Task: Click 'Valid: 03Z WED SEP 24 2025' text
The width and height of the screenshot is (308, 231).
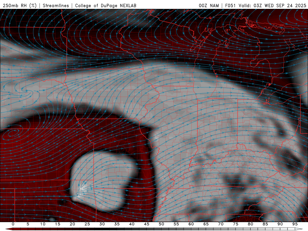Action: coord(272,5)
